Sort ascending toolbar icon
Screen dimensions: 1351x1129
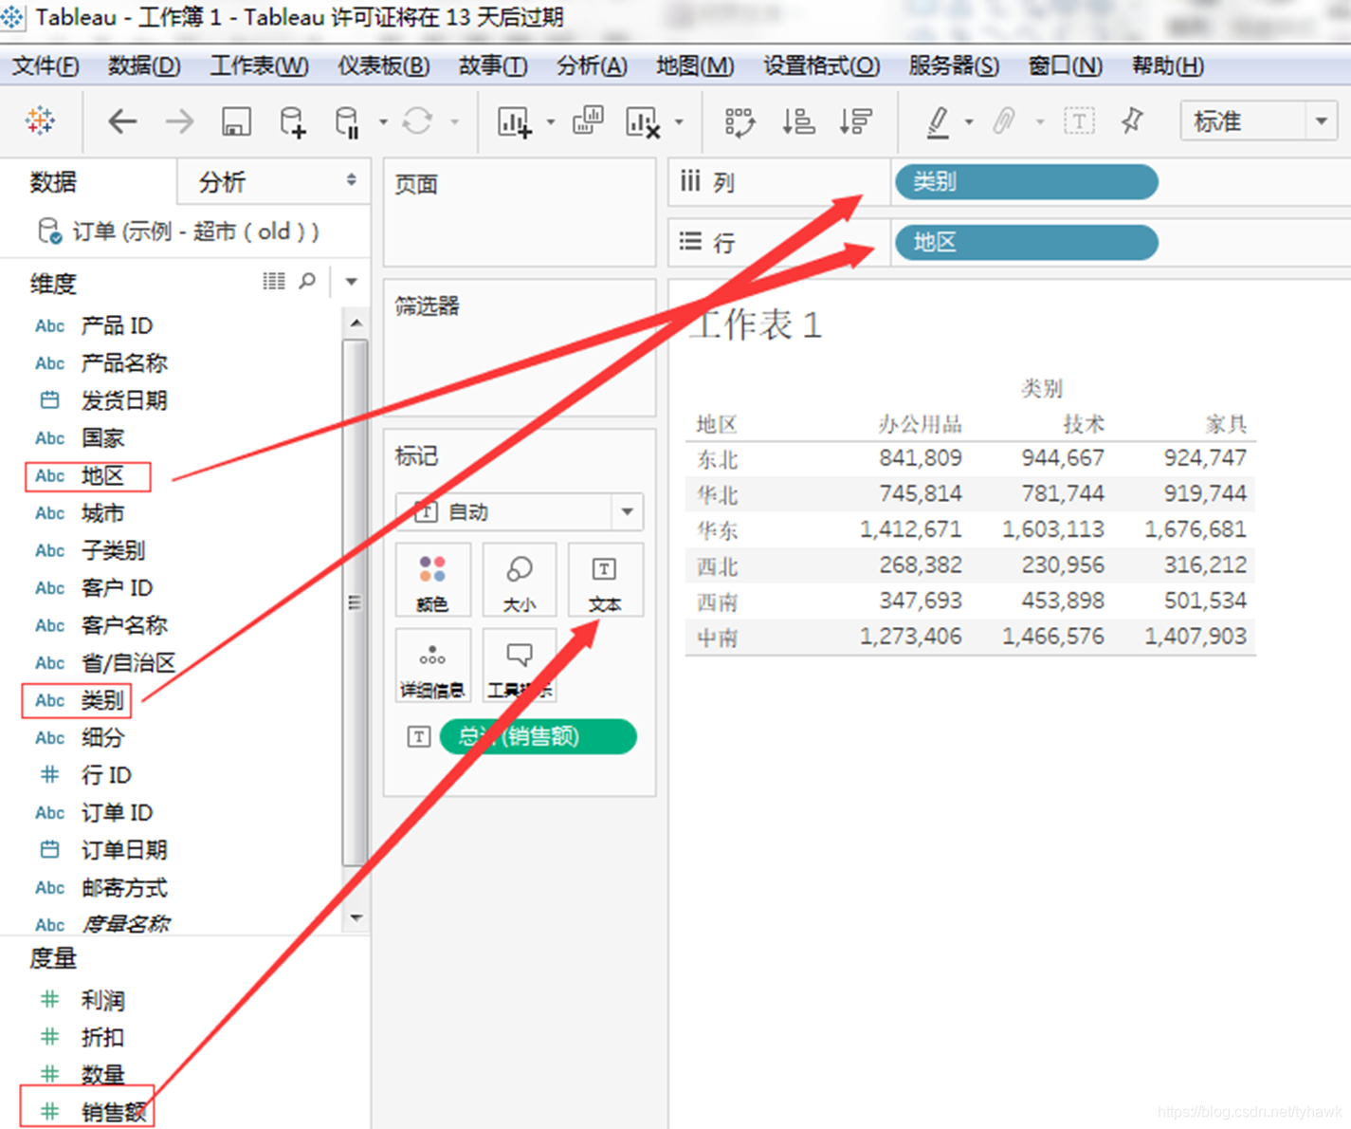point(798,121)
